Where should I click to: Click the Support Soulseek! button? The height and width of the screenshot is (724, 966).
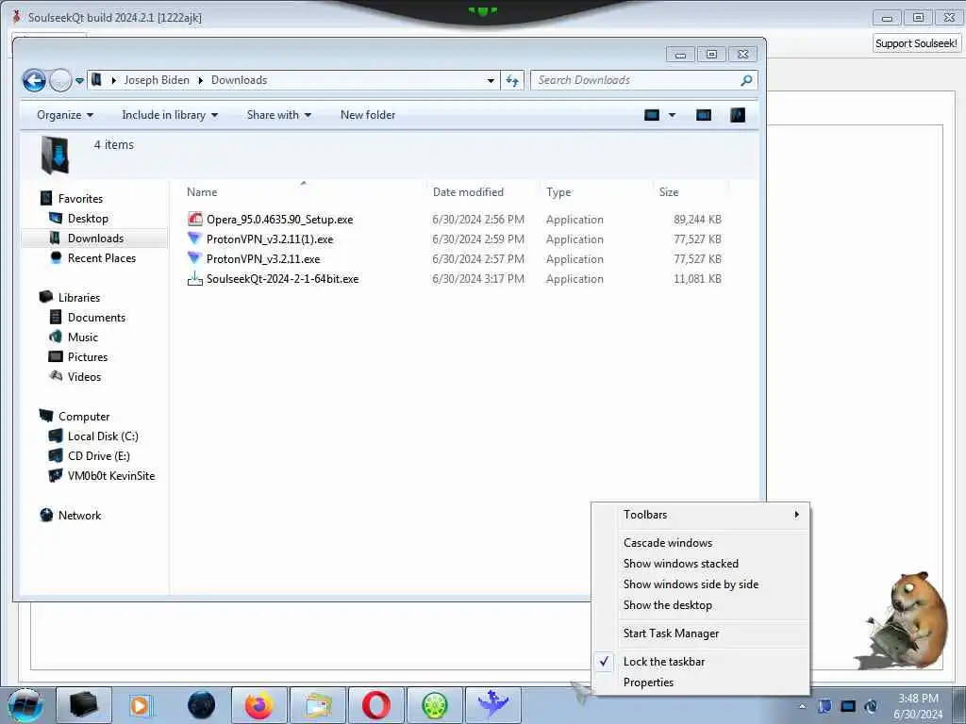coord(916,43)
